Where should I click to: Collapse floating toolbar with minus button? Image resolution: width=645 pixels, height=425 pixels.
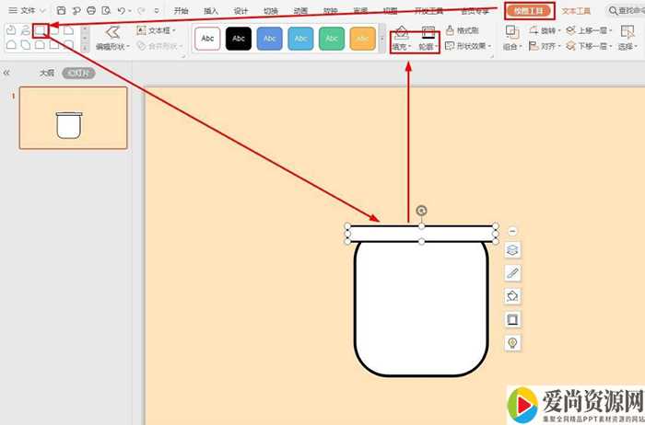point(513,230)
